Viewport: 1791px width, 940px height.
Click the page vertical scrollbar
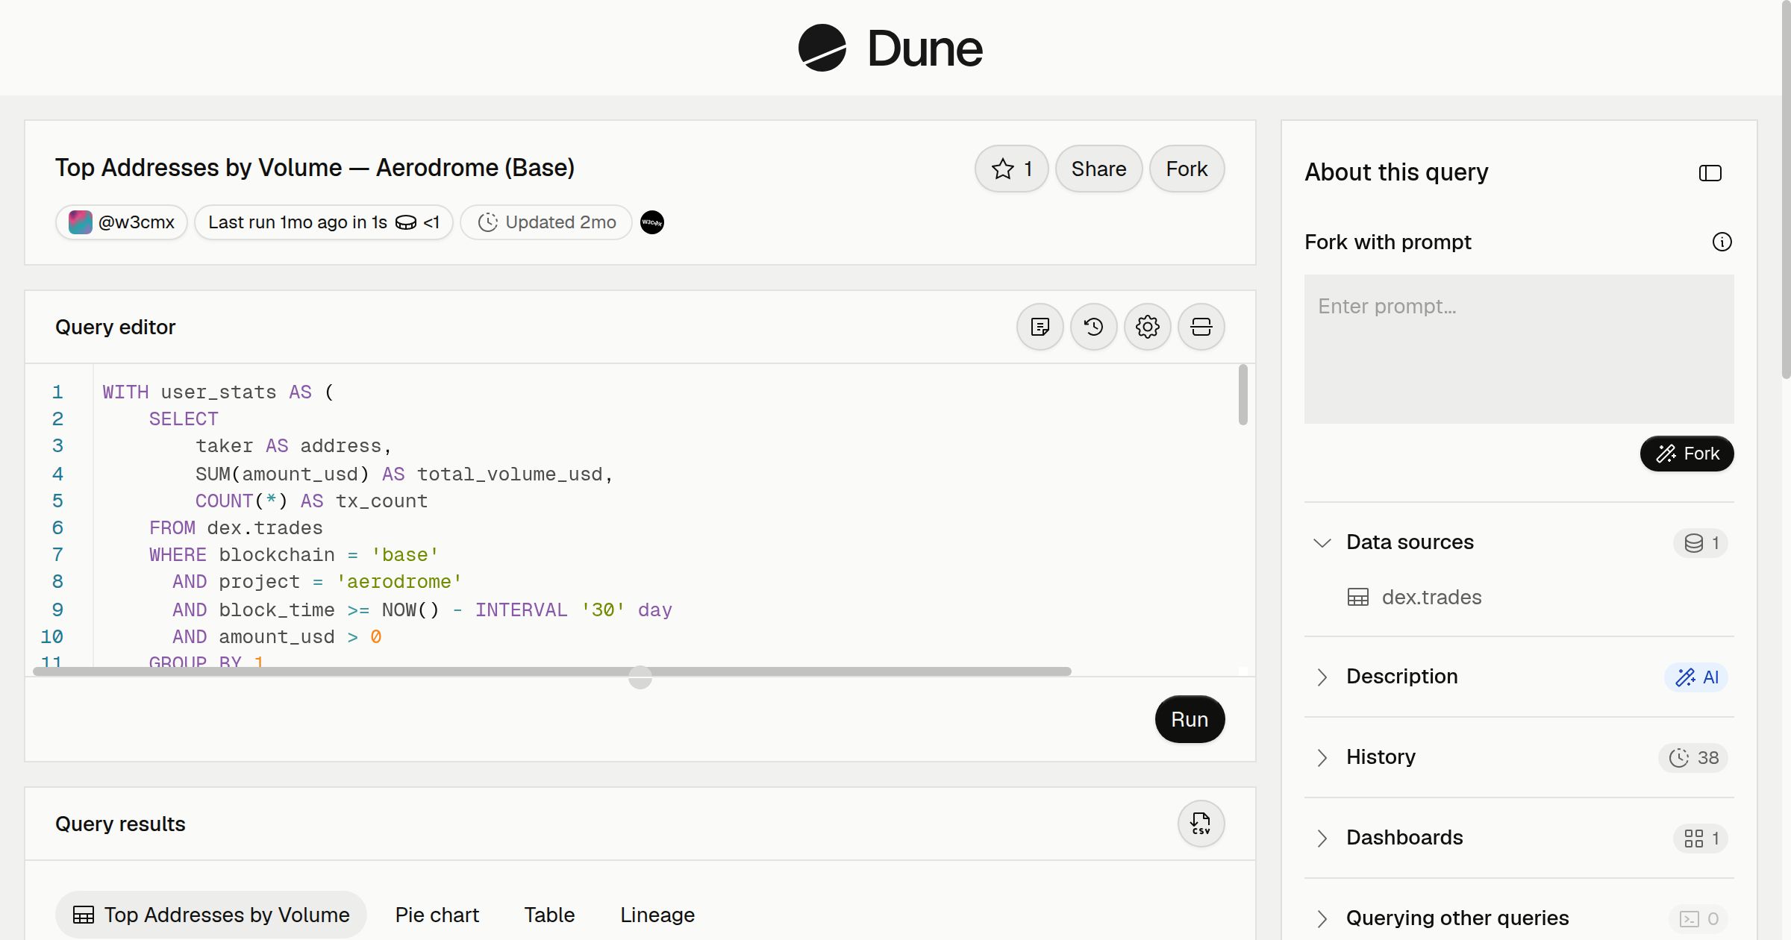pyautogui.click(x=1786, y=189)
